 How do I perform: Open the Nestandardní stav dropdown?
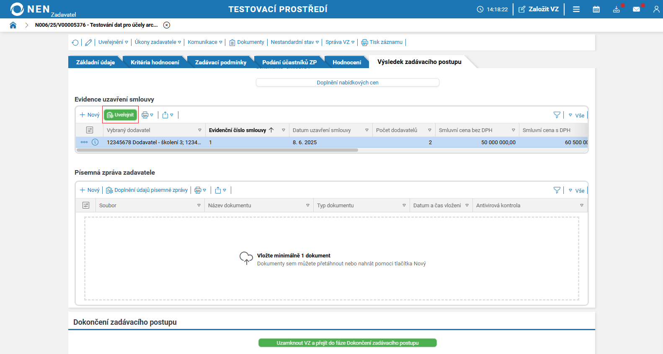point(294,42)
